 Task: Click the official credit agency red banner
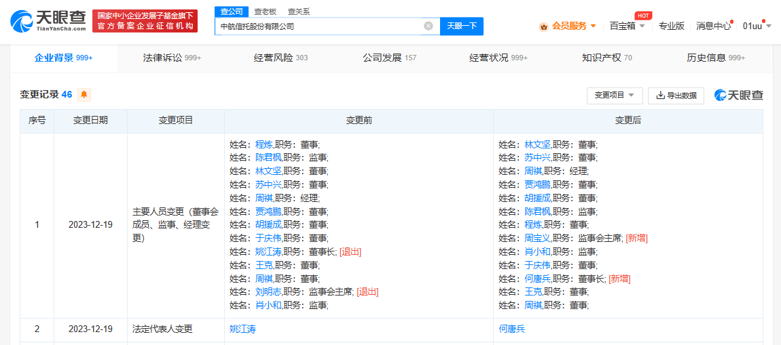tap(145, 21)
